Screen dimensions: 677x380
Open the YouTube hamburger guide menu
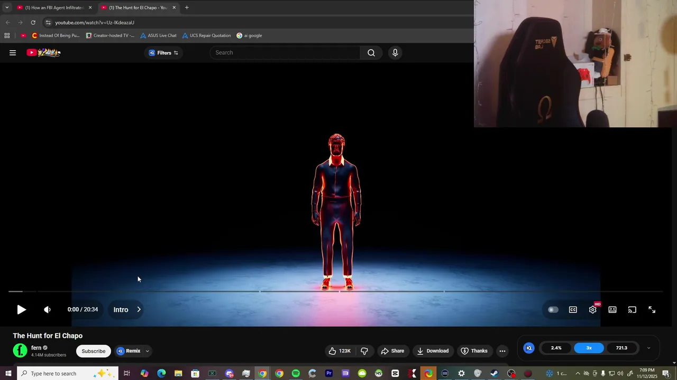click(x=13, y=53)
